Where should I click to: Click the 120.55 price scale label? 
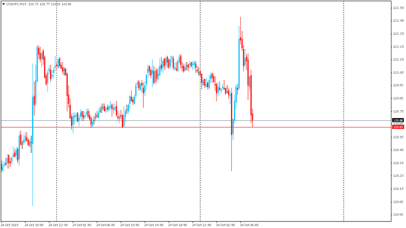[399, 137]
